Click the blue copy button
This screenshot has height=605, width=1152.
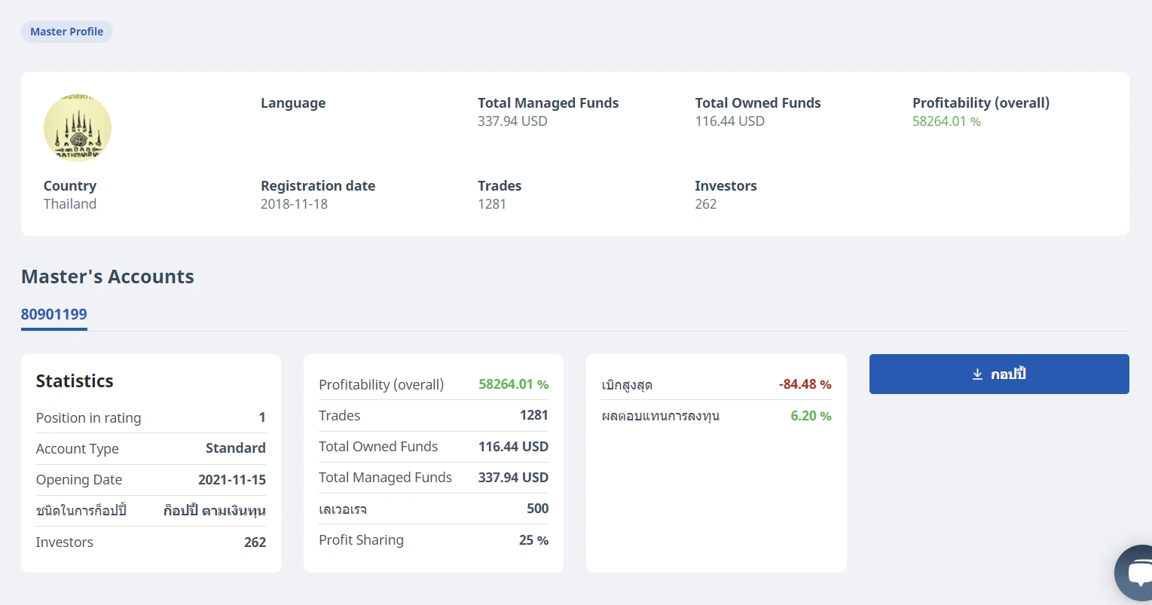pos(999,374)
